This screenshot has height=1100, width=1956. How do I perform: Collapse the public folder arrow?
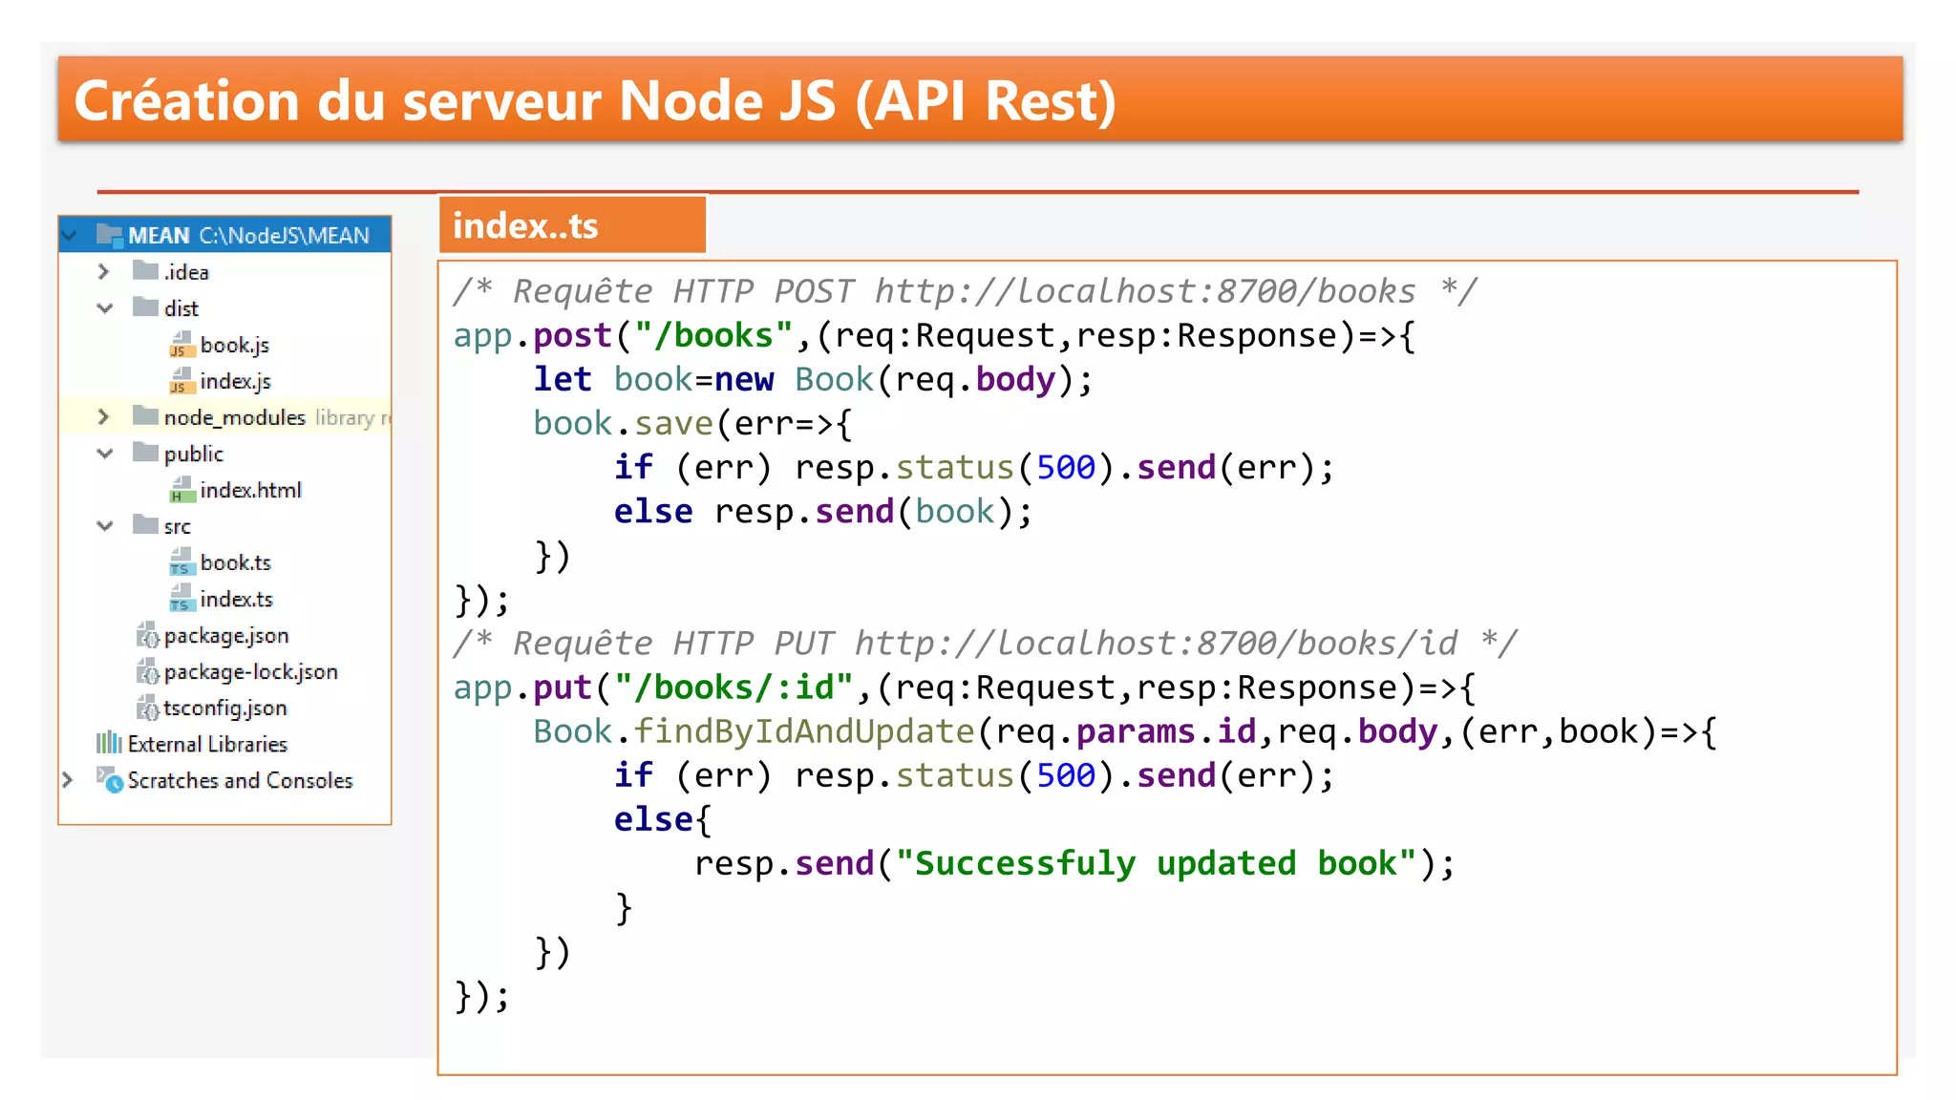[104, 454]
